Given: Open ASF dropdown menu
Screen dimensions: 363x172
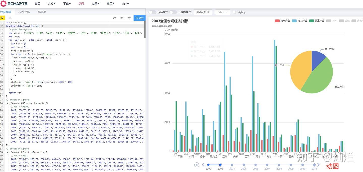Looking at the screenshot, I should (x=125, y=4).
